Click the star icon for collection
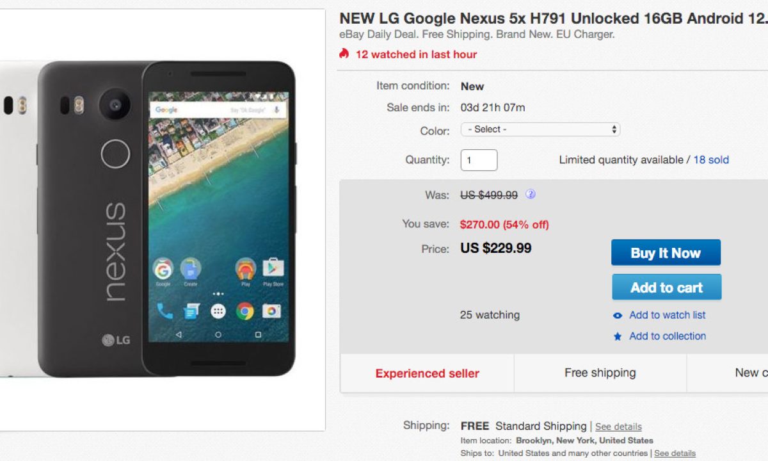768x461 pixels. click(x=618, y=337)
